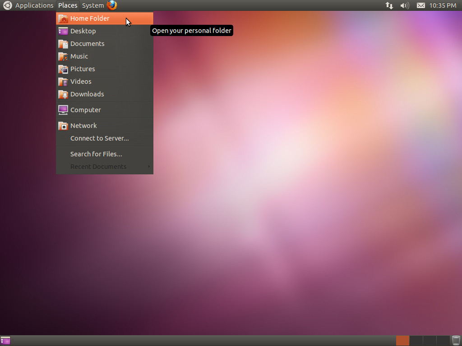Launch Firefox from the top panel
The image size is (462, 346).
(112, 5)
